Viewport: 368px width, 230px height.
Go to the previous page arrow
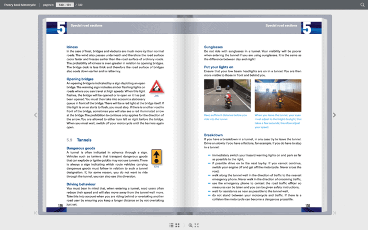[35, 115]
